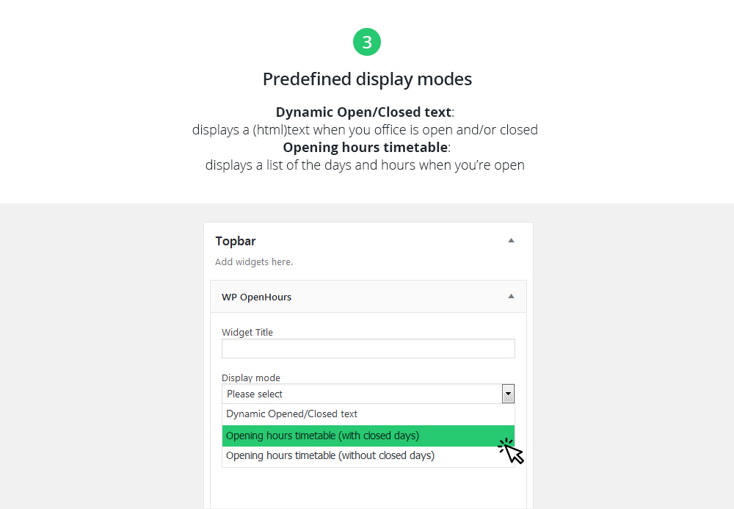Click the bold 'Opening hours timetable' label

(x=365, y=148)
